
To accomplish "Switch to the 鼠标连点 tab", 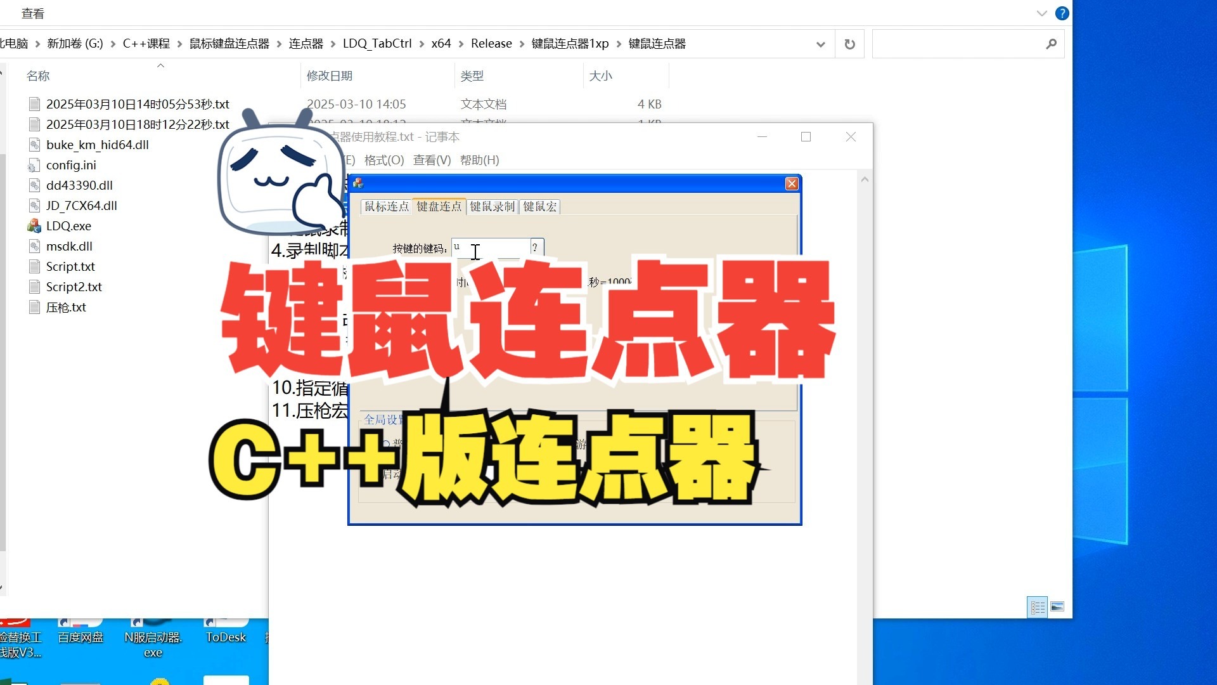I will (x=387, y=207).
